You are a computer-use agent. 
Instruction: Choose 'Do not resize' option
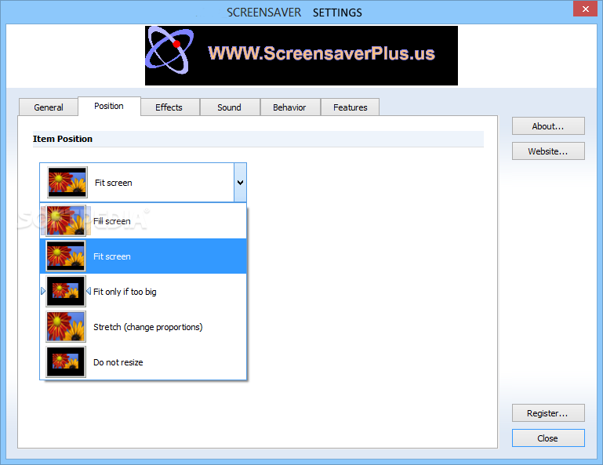(143, 362)
